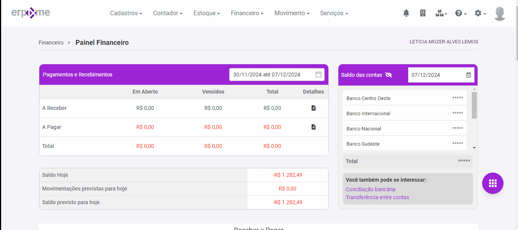
Task: Follow the Conciliação bancária link
Action: [370, 189]
